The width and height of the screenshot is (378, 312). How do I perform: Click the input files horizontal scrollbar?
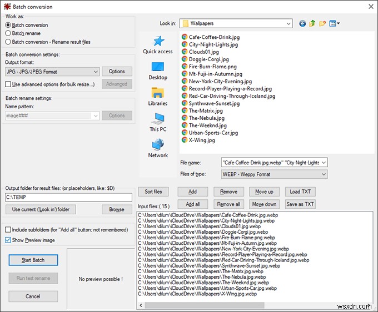coord(205,305)
